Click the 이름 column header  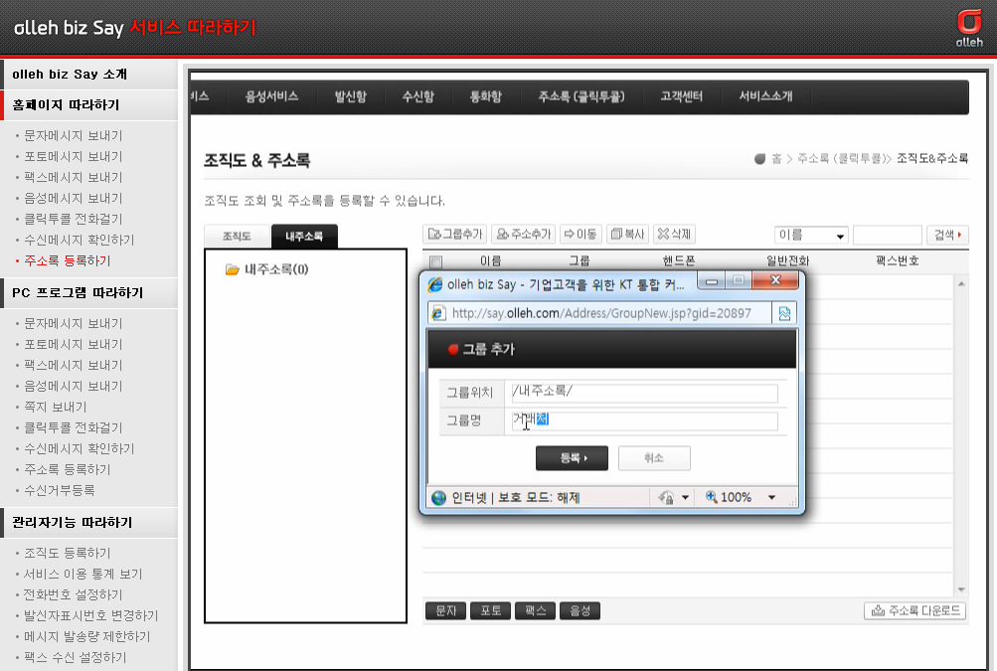(x=490, y=260)
